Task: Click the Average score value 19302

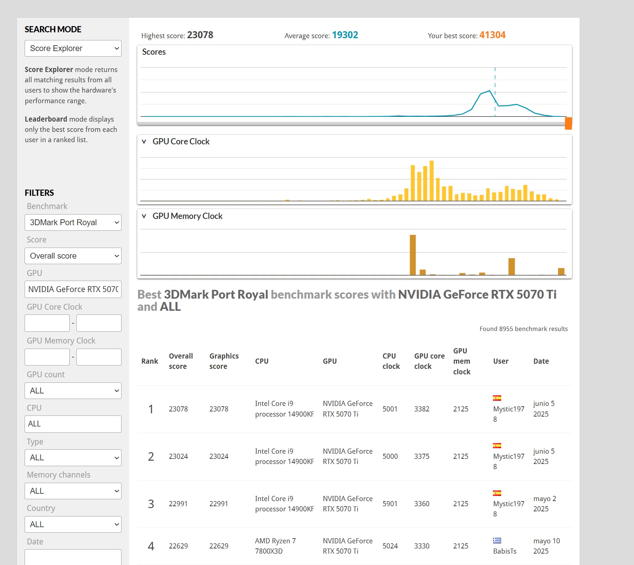Action: tap(345, 35)
